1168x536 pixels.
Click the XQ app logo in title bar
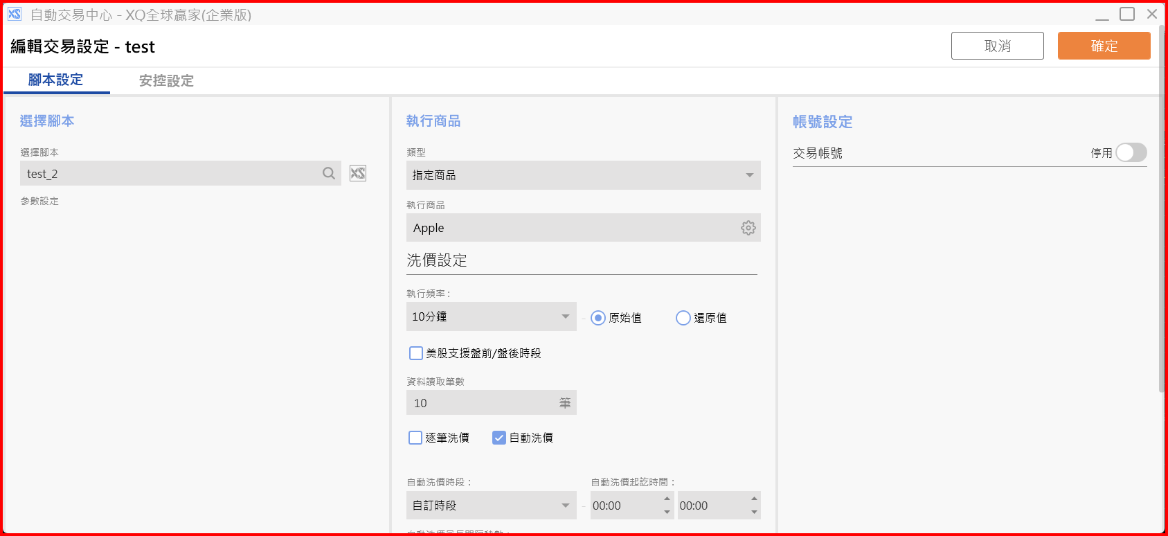tap(15, 14)
